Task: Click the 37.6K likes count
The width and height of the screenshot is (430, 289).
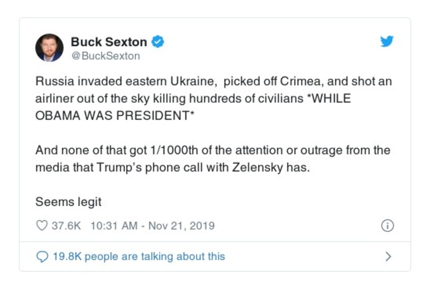Action: click(66, 226)
